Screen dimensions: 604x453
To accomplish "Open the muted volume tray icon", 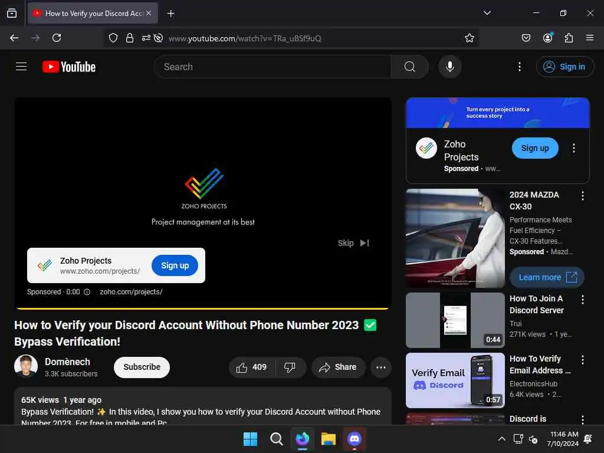I will [x=533, y=439].
